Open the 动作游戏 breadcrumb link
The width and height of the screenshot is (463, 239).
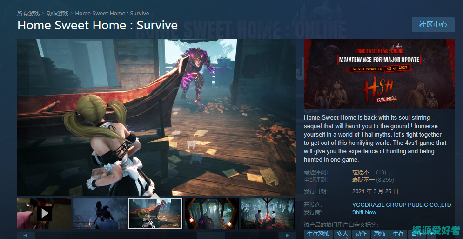tap(57, 14)
